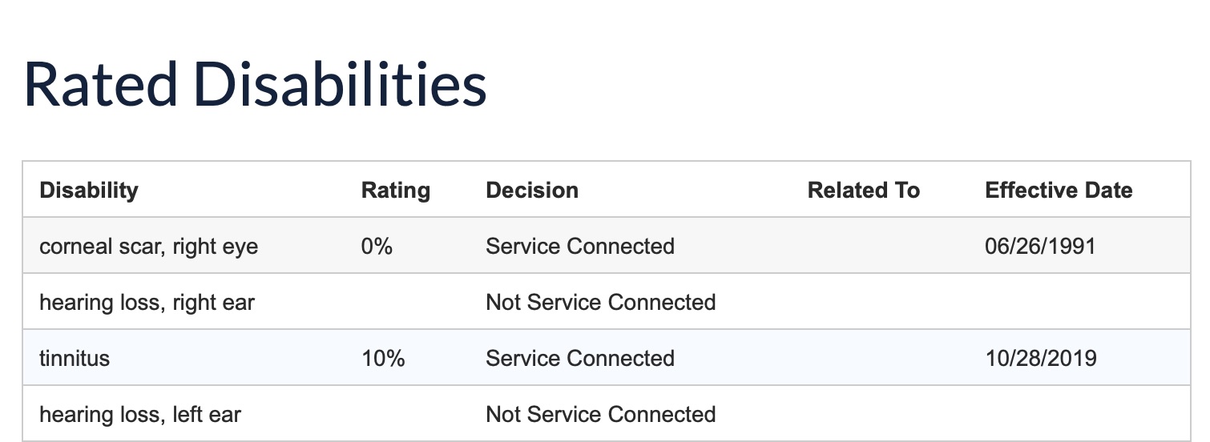This screenshot has height=442, width=1210.
Task: Click the Effective Date column header
Action: click(x=1059, y=190)
